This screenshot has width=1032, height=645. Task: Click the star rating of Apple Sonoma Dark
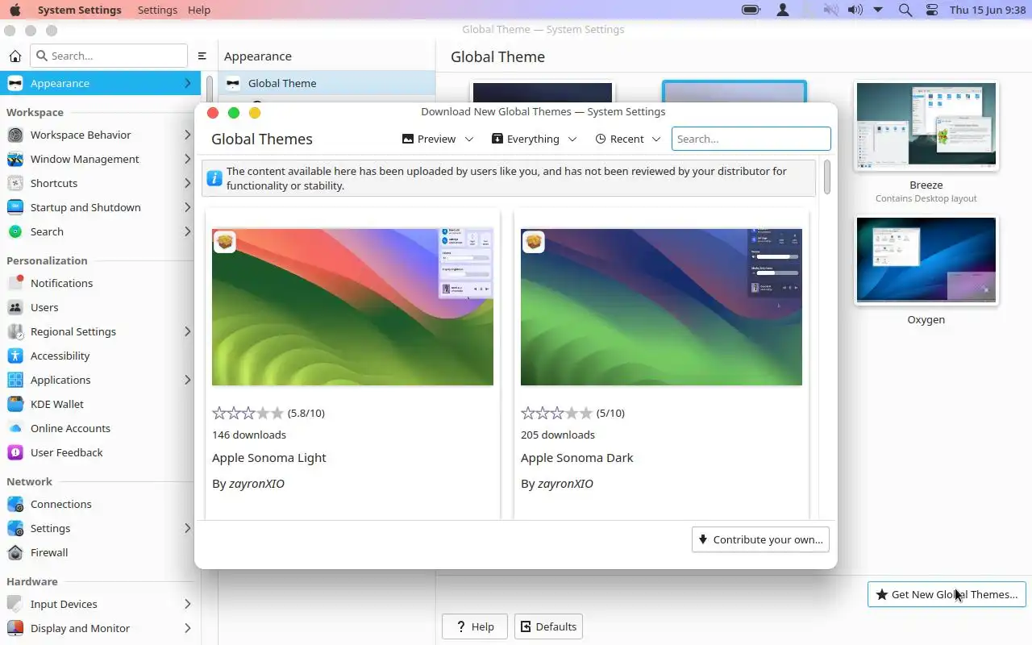[556, 413]
